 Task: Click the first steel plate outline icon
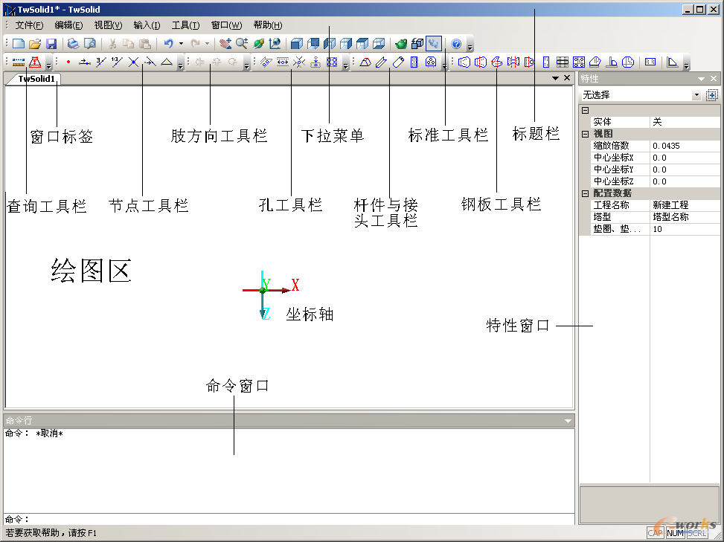464,62
